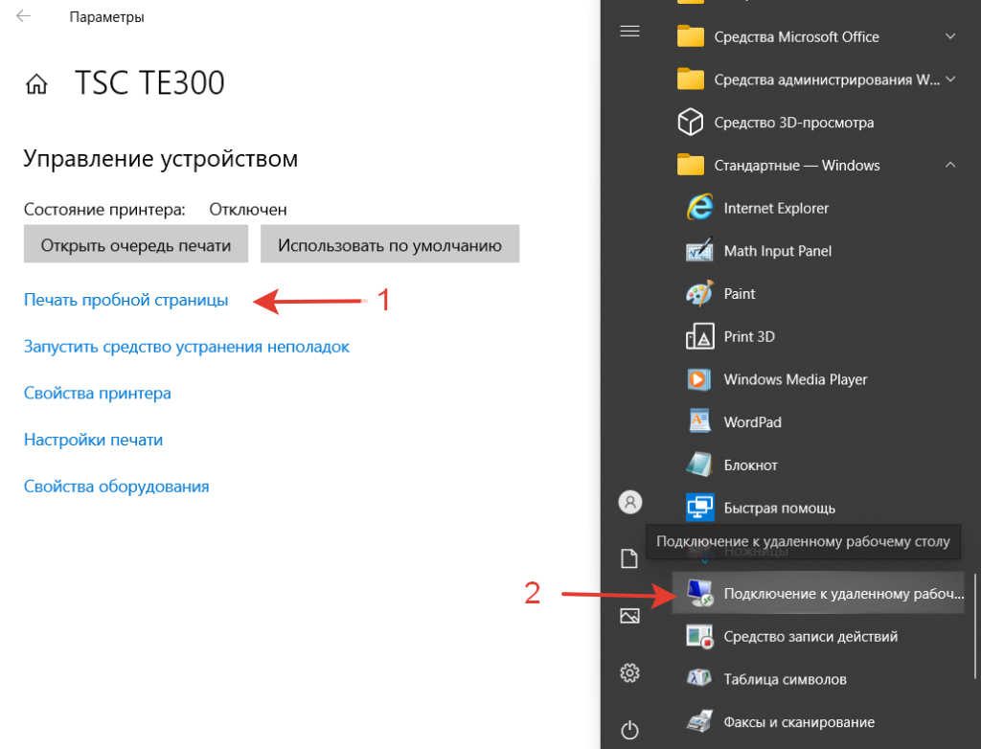Click the Math Input Panel icon
The width and height of the screenshot is (981, 749).
[x=699, y=250]
